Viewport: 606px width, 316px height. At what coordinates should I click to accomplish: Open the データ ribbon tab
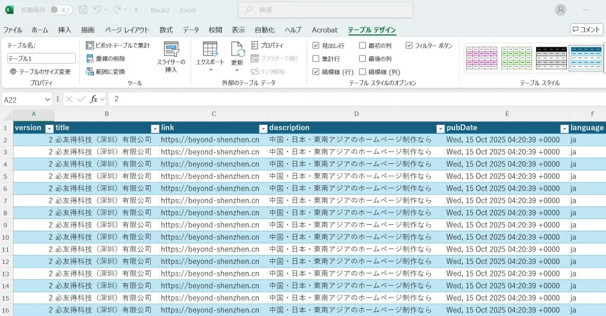point(191,30)
